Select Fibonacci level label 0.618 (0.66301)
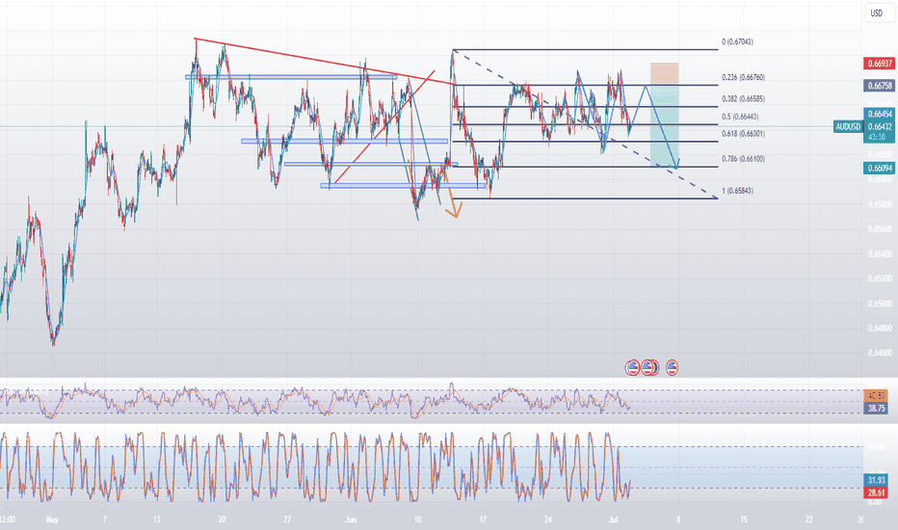Viewport: 898px width, 530px height. [x=743, y=134]
